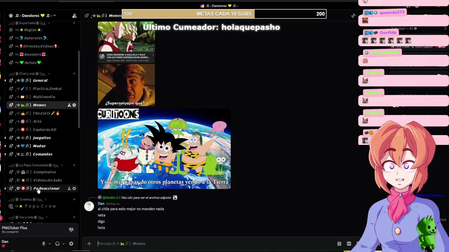Screen dimensions: 449x252
Task: Toggle microphone mute
Action: (x=43, y=244)
